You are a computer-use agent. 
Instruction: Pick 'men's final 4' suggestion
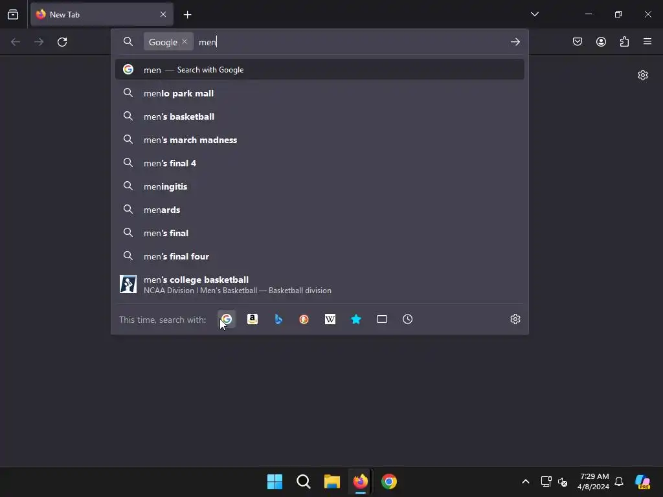coord(320,162)
